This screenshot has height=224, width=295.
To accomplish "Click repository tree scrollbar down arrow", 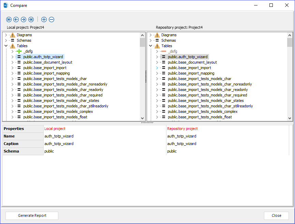I will pos(290,118).
